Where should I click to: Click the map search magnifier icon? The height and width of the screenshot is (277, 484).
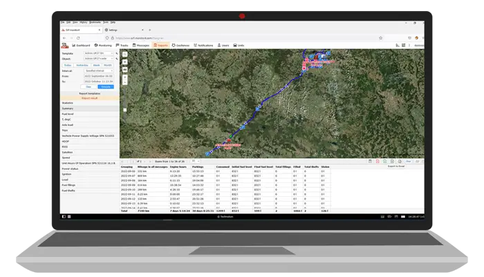[124, 54]
